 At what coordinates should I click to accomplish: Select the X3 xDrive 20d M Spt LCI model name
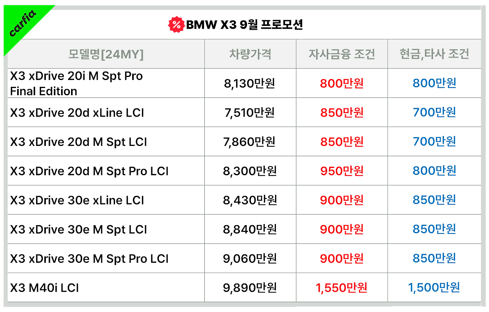point(78,142)
